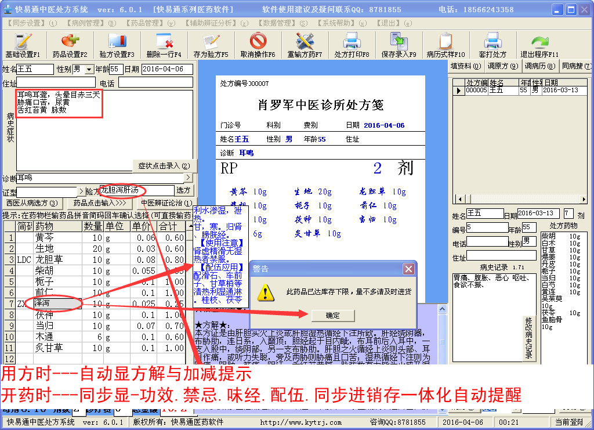Cancel operation using 取消操作 icon
The height and width of the screenshot is (430, 594).
coord(258,45)
